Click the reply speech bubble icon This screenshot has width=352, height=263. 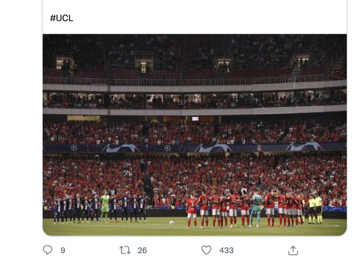click(x=48, y=250)
